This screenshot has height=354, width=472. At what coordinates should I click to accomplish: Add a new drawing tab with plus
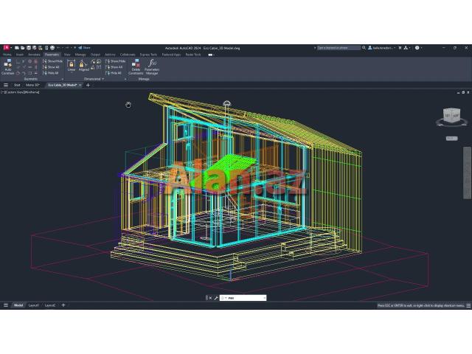(88, 86)
